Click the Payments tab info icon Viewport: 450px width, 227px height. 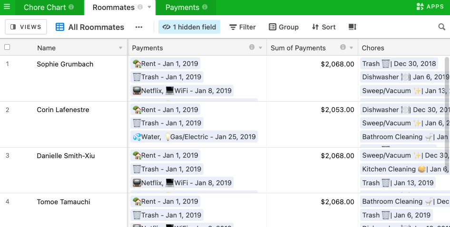(205, 7)
